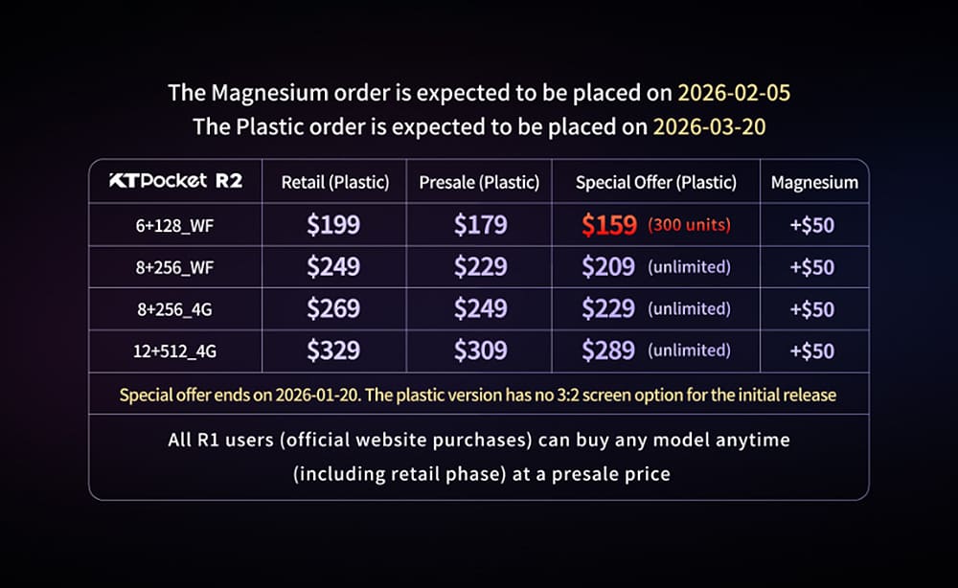Click the Magnesium column header
This screenshot has height=588, width=958.
pos(813,182)
